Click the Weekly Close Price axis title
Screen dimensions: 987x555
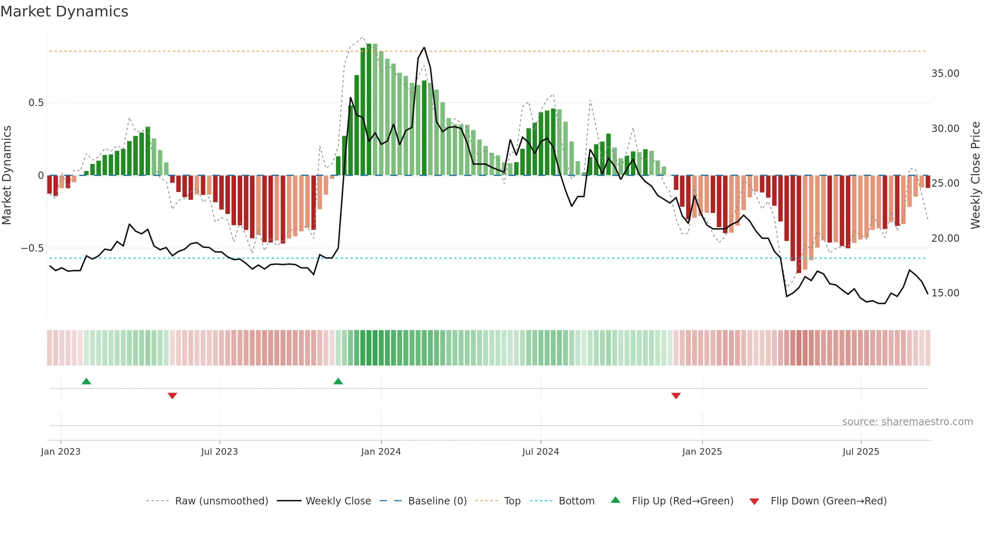click(x=975, y=175)
